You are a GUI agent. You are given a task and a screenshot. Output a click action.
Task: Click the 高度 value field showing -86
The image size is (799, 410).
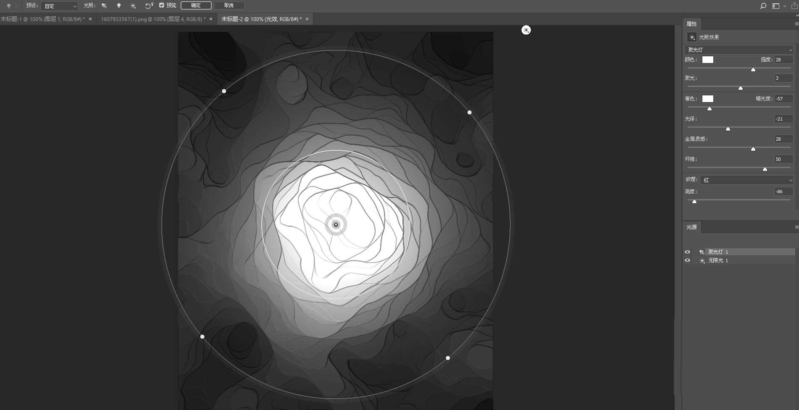click(784, 192)
